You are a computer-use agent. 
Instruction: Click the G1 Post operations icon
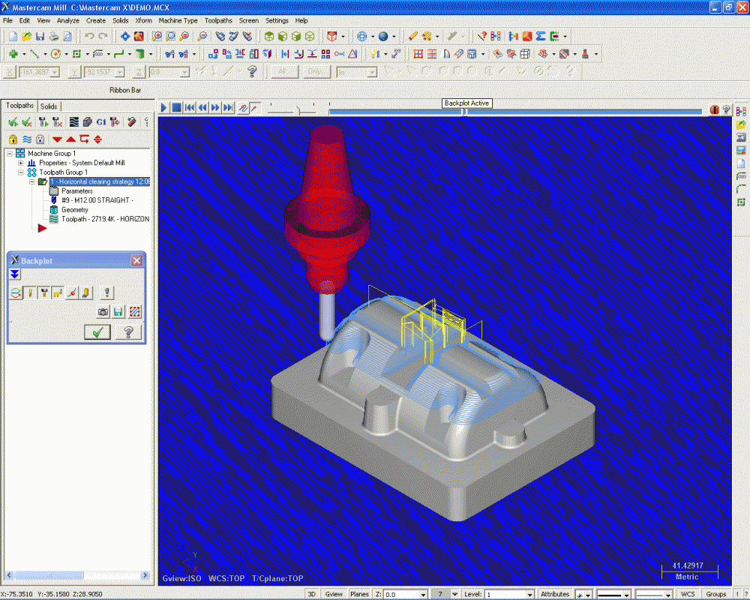(x=101, y=122)
